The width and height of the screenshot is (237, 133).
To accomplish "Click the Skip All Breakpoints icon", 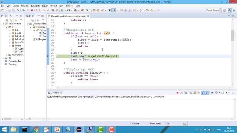I will (18, 10).
